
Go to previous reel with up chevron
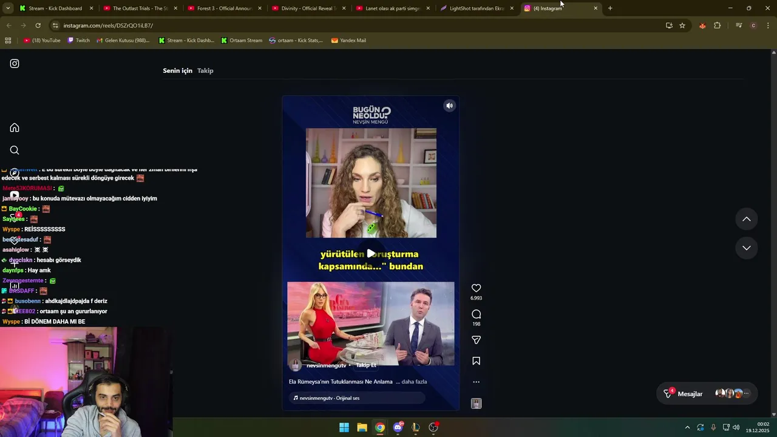tap(747, 219)
